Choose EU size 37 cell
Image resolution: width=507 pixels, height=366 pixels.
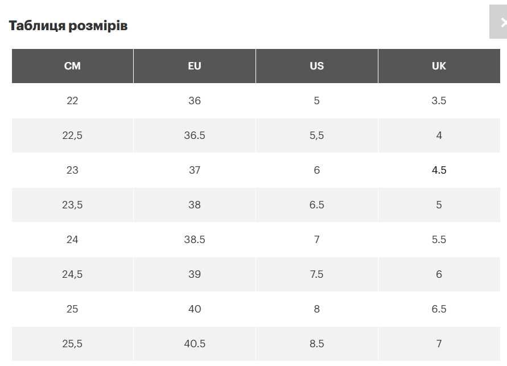pyautogui.click(x=195, y=170)
